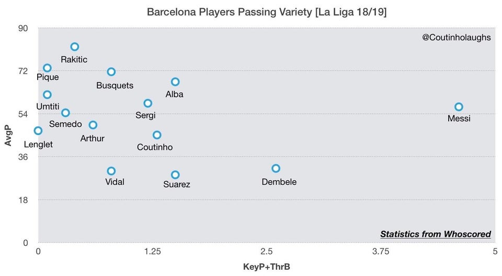Click the @Coutinholaughs handle text
Image resolution: width=502 pixels, height=276 pixels.
click(456, 38)
